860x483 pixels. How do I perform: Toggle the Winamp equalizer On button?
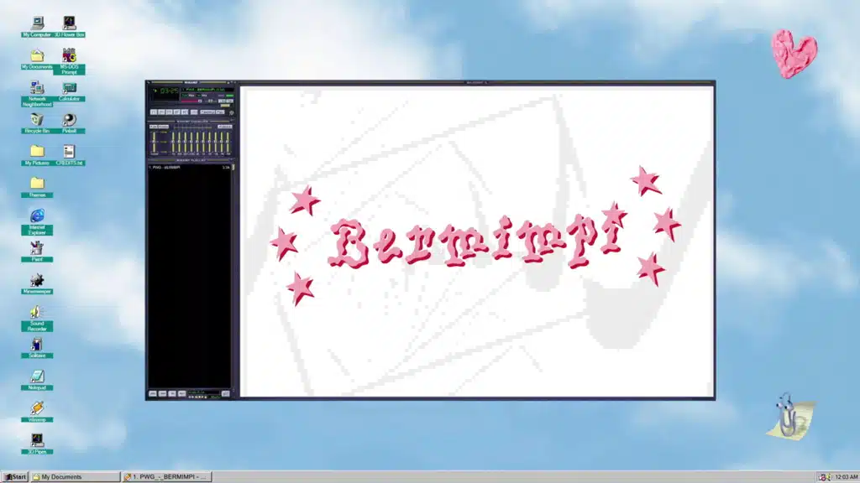click(154, 127)
